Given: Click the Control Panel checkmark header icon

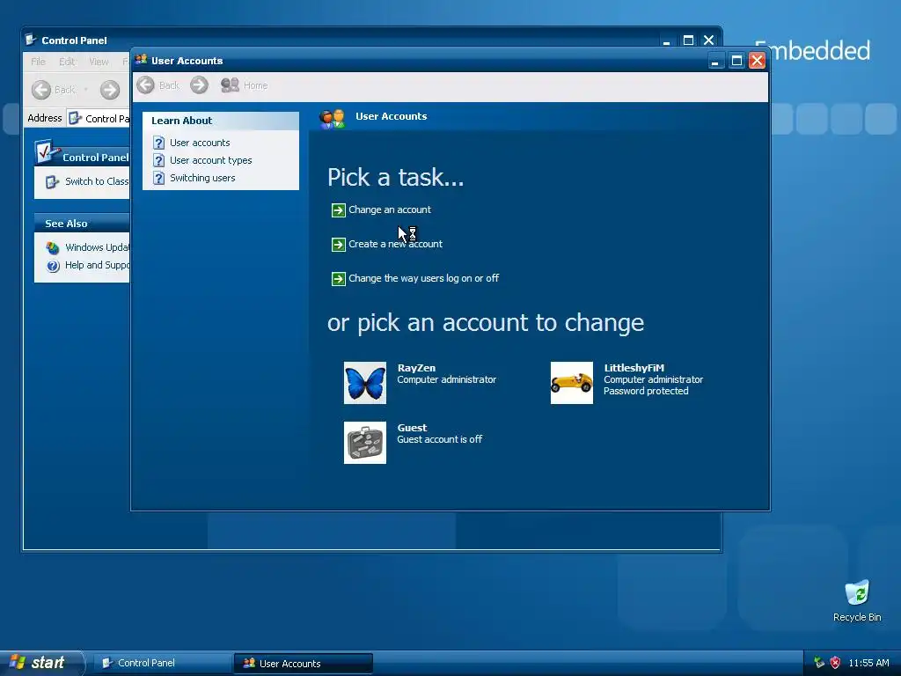Looking at the screenshot, I should tap(46, 152).
